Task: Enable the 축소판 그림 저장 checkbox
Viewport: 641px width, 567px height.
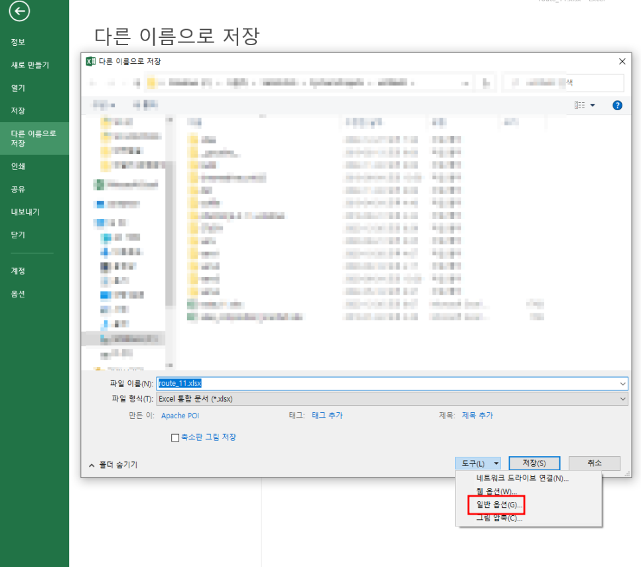Action: 175,438
